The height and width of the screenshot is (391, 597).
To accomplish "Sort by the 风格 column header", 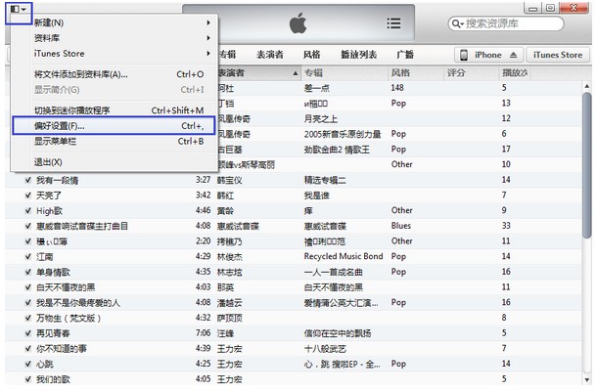I will [x=416, y=73].
